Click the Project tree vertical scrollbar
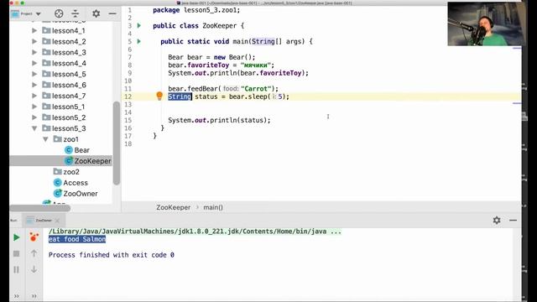 [x=117, y=143]
